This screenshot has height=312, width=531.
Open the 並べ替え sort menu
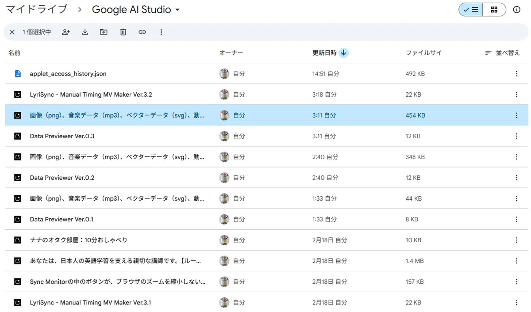(502, 53)
